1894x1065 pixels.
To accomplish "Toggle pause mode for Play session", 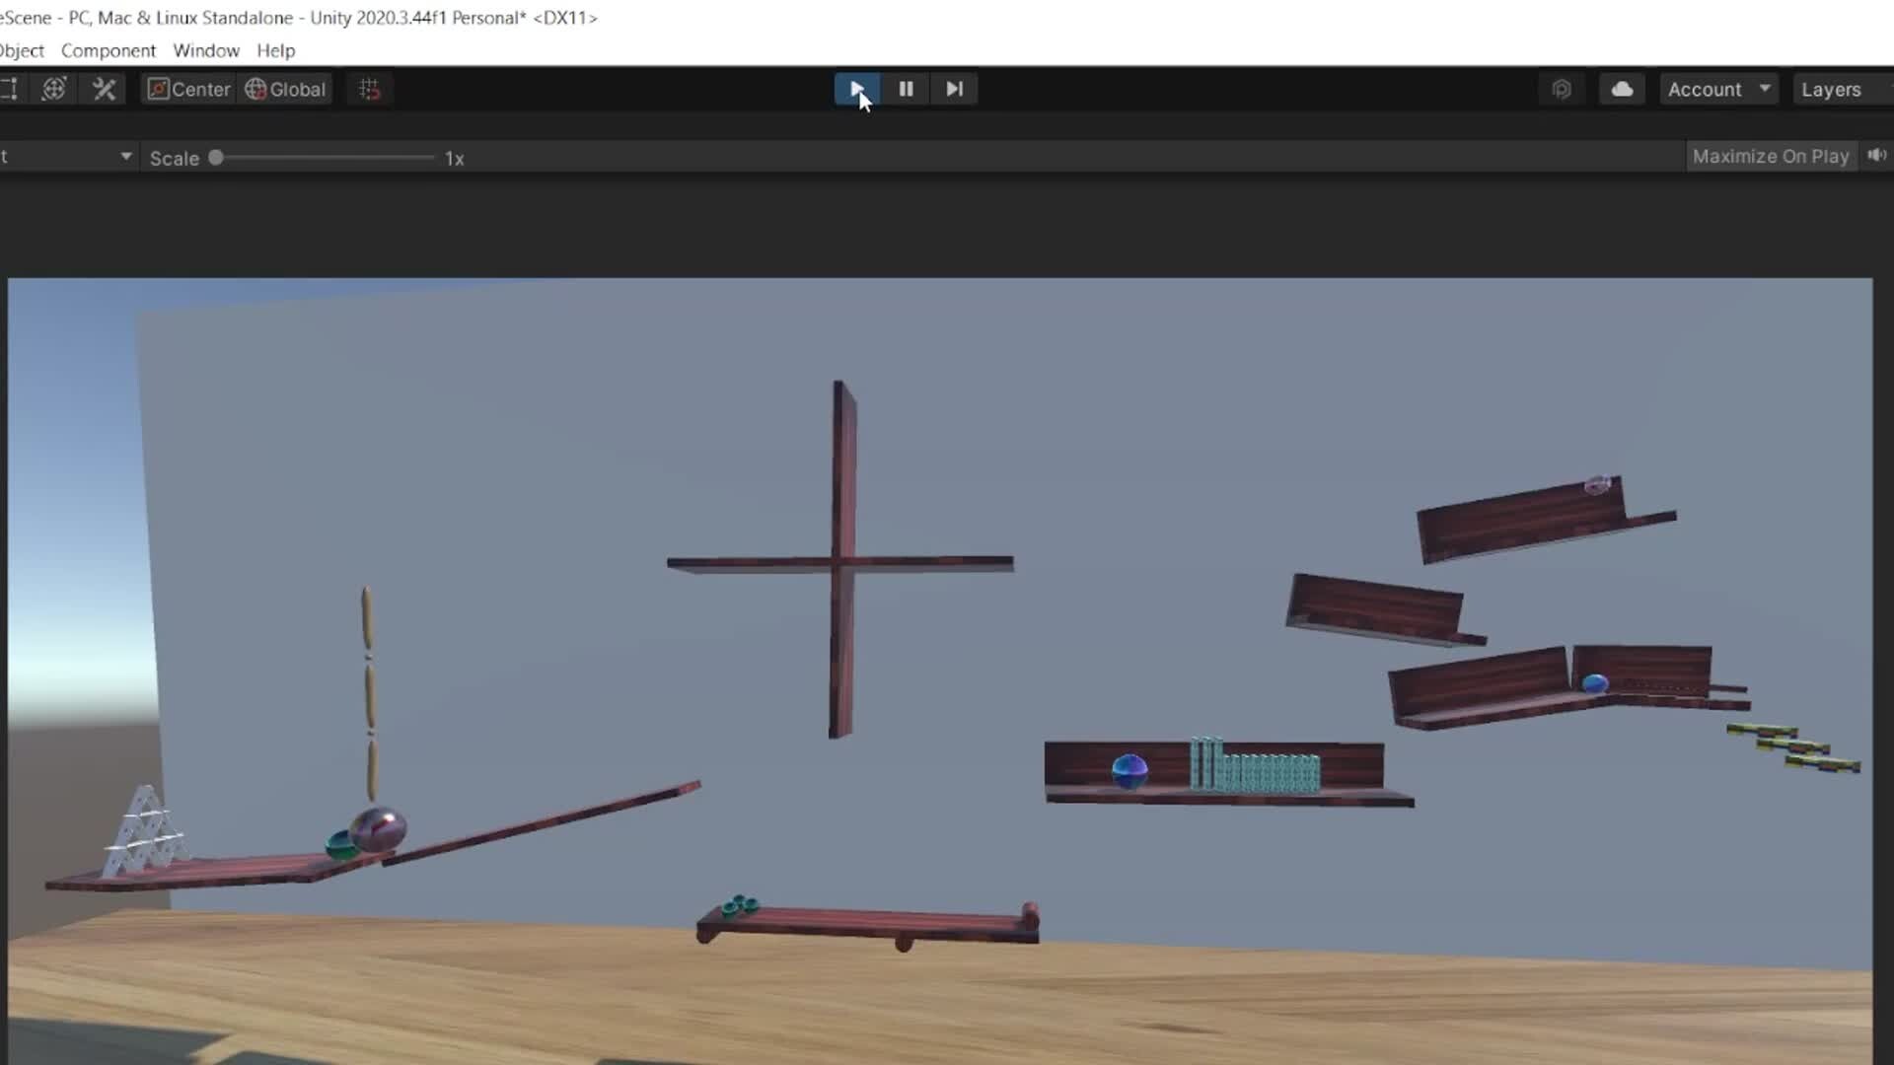I will (905, 89).
